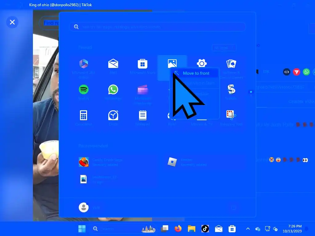This screenshot has width=315, height=236.
Task: Open Settings gear in pinned apps
Action: (202, 63)
